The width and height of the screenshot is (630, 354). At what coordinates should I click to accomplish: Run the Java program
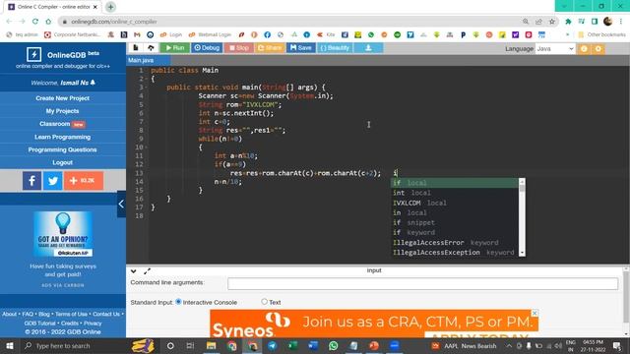tap(175, 48)
